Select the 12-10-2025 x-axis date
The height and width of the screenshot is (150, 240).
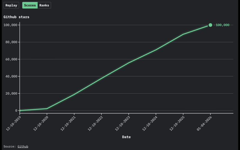[x=177, y=123]
